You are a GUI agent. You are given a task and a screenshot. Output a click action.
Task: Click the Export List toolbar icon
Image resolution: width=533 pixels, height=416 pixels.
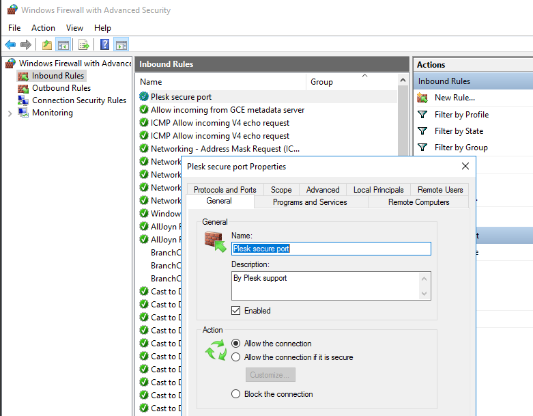[x=84, y=44]
